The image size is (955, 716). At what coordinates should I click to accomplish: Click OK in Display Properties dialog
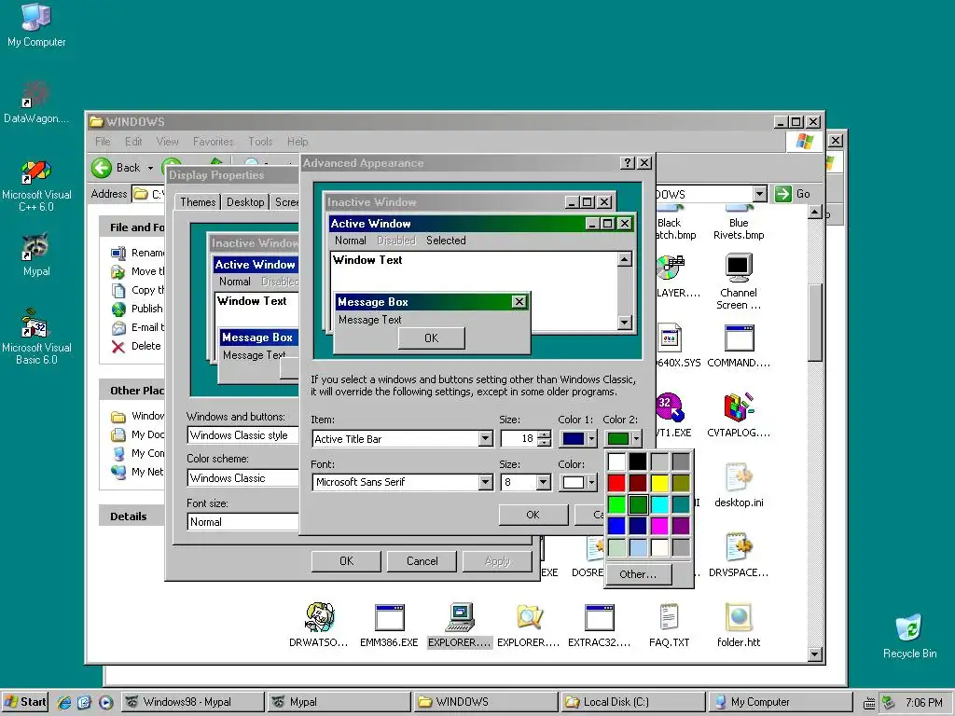point(346,560)
